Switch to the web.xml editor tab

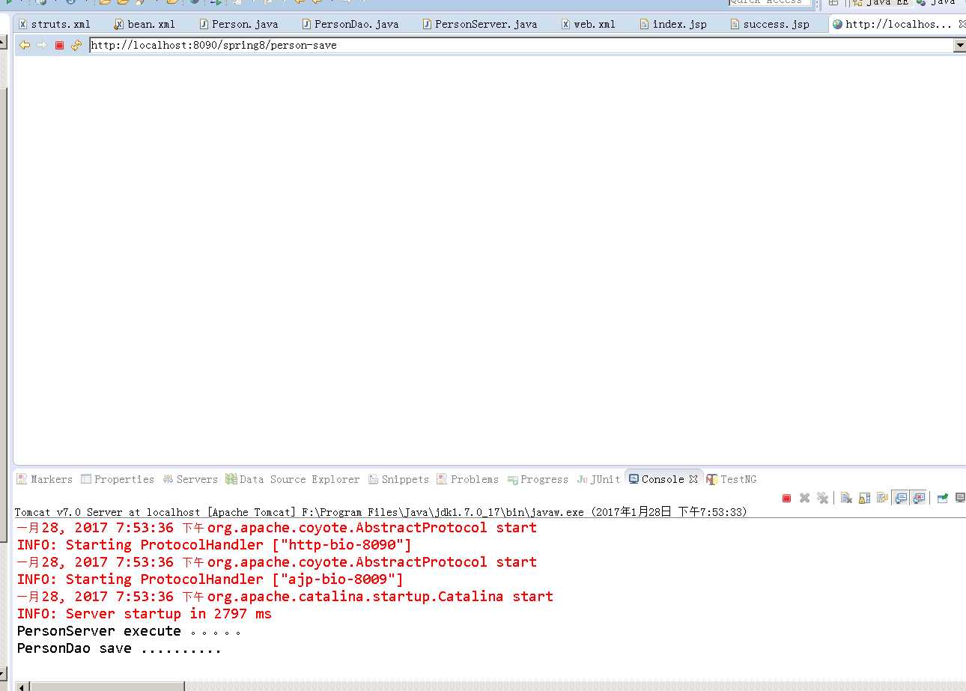588,24
